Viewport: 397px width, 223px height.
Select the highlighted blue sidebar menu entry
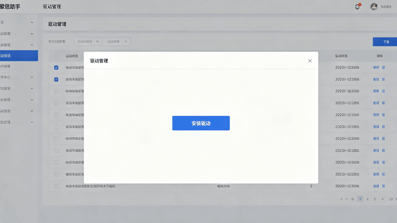18,56
